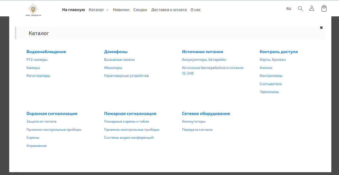339x175 pixels.
Task: Select Защита от потопа link
Action: coord(41,122)
